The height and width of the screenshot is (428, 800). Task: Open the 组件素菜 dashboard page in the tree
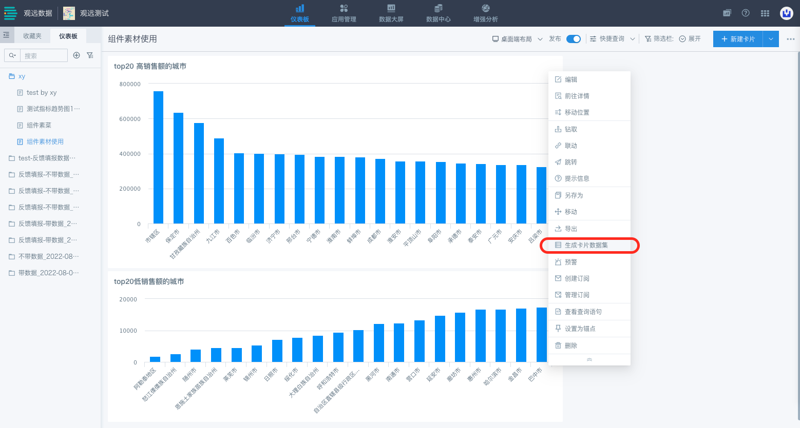39,125
